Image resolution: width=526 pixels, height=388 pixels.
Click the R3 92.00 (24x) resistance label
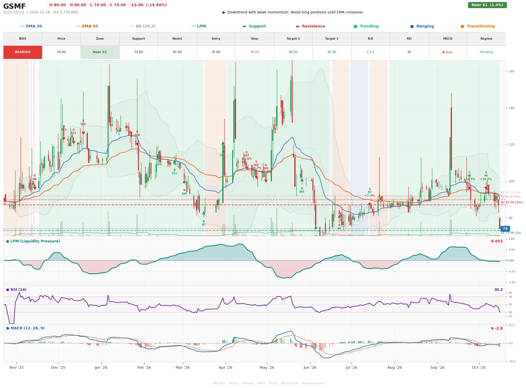point(511,193)
